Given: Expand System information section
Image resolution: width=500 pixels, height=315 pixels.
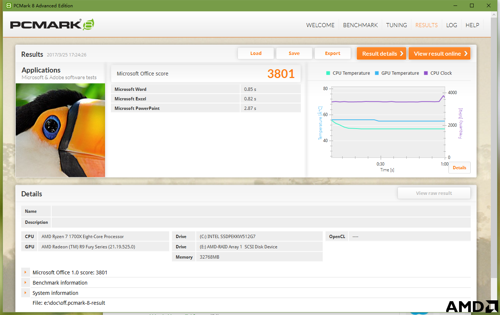Looking at the screenshot, I should tap(26, 293).
